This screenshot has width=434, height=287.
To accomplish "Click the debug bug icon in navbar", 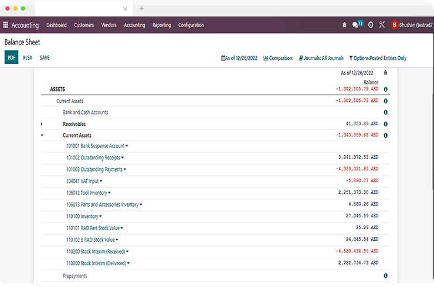I will tap(344, 25).
